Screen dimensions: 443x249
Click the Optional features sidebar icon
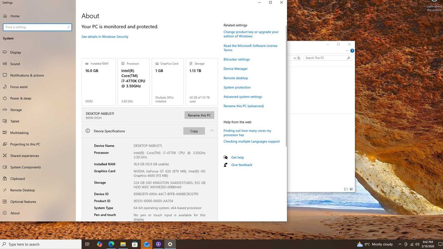5,202
